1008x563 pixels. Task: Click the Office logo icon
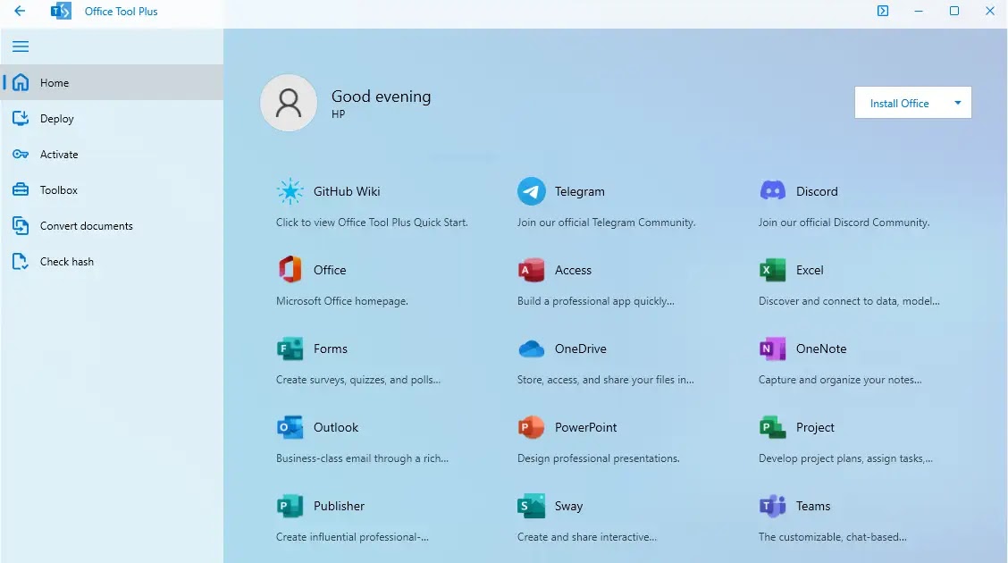[x=290, y=269]
